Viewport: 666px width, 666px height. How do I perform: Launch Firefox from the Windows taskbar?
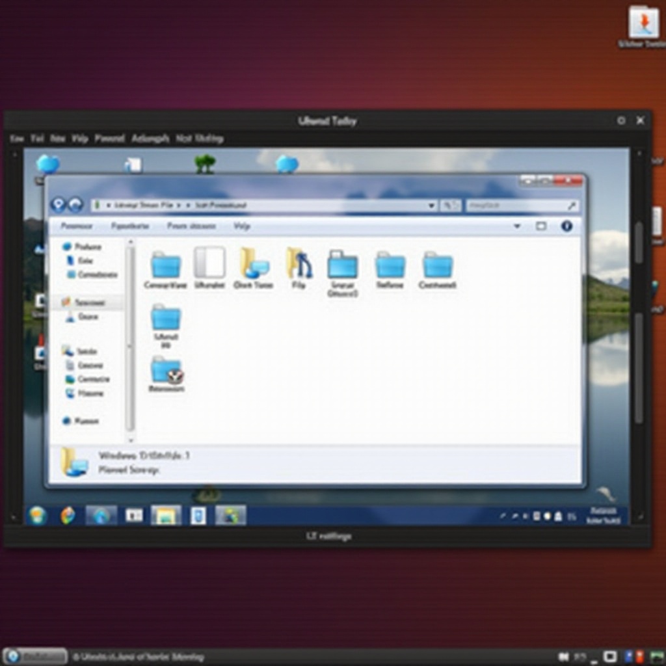click(68, 515)
